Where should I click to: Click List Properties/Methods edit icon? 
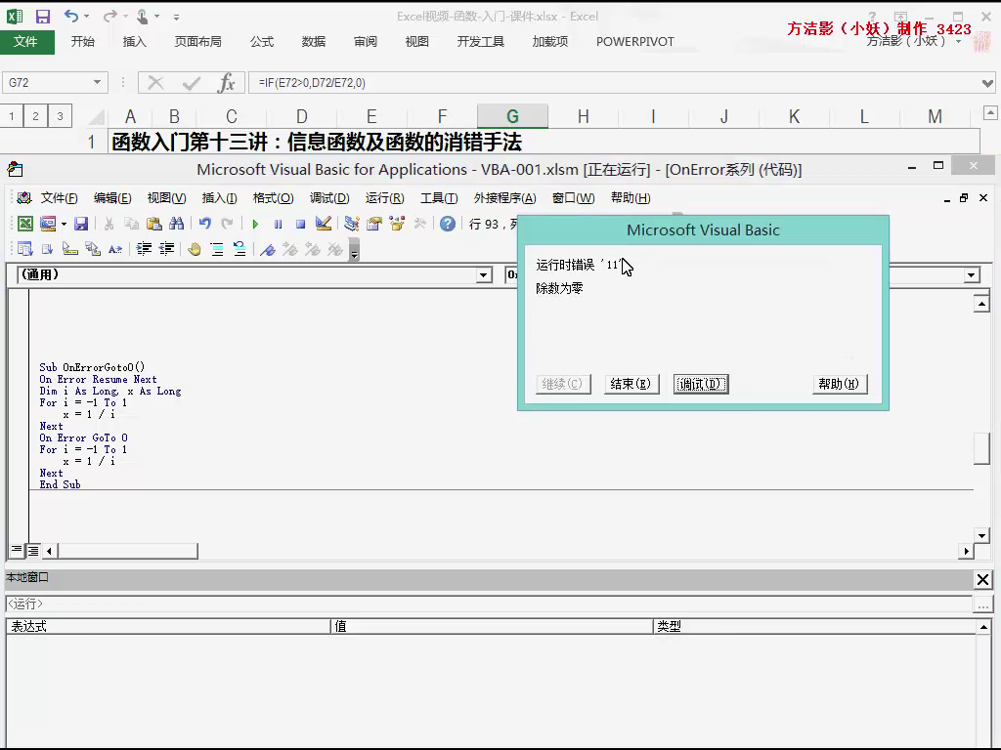click(x=24, y=249)
